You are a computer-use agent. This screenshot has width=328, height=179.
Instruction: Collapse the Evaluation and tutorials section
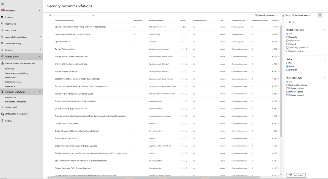tap(40, 92)
